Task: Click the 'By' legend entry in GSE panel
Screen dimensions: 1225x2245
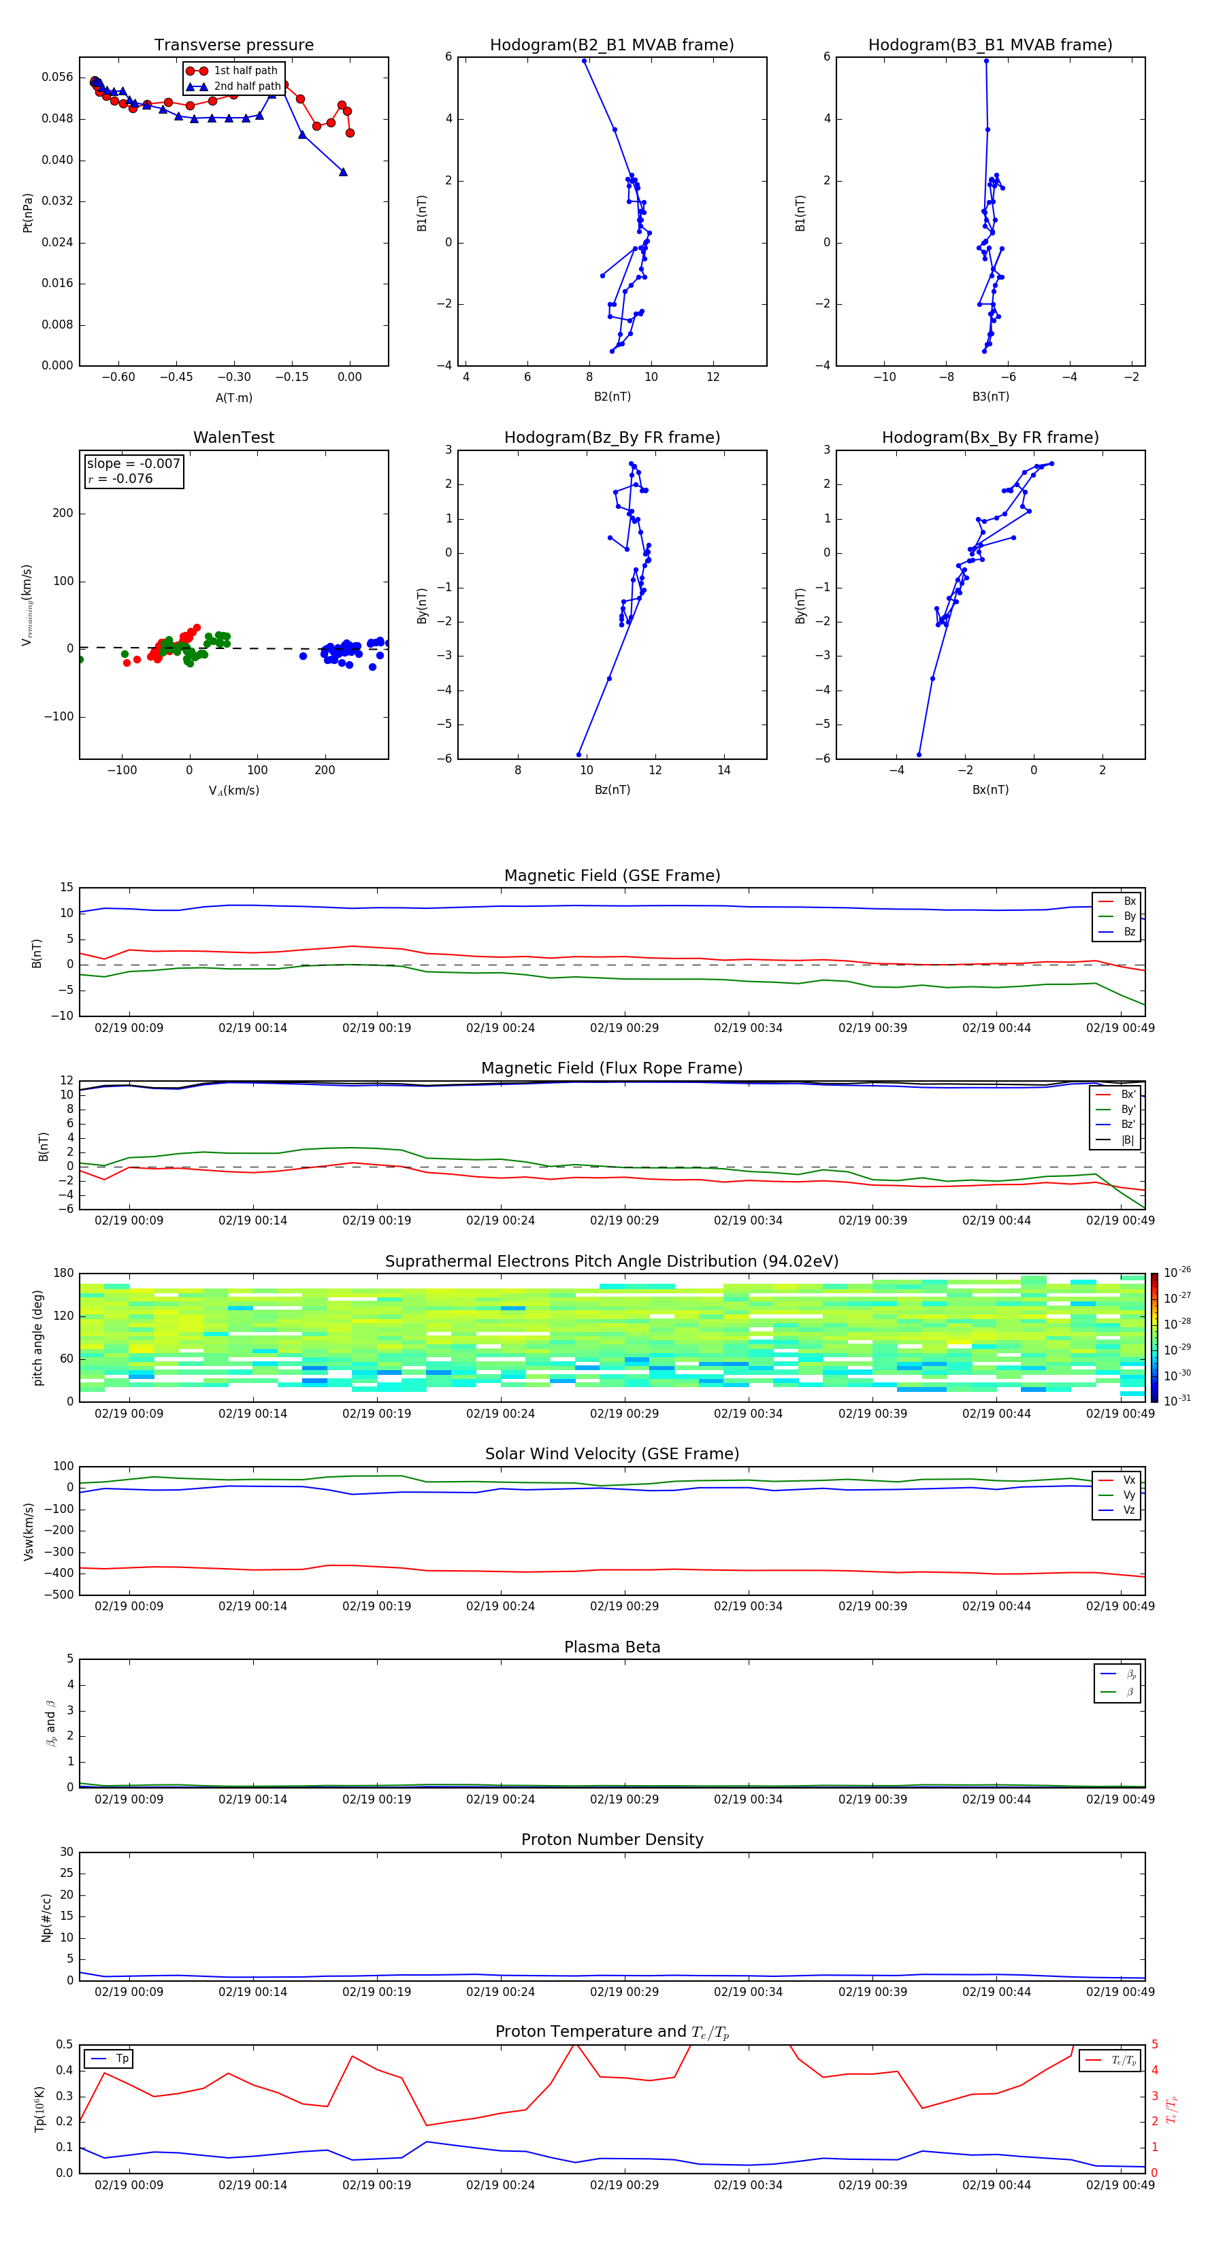Action: (1117, 916)
